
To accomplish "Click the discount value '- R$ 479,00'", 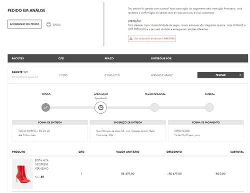I will 174,174.
